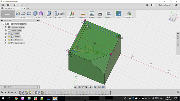This screenshot has height=101, width=180.
Task: Click the Redo arrow
Action: 26,5
